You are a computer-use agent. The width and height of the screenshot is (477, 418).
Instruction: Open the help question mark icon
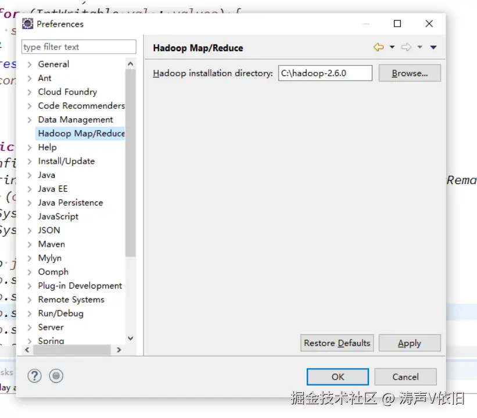point(35,376)
